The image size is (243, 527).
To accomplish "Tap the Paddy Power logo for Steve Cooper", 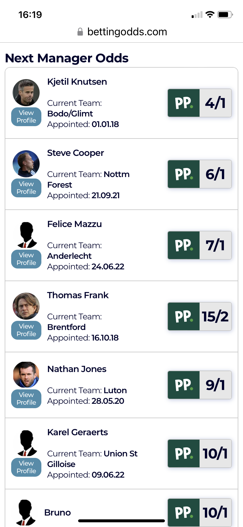I will (184, 174).
